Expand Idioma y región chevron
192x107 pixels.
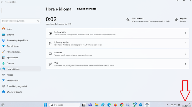[186, 43]
